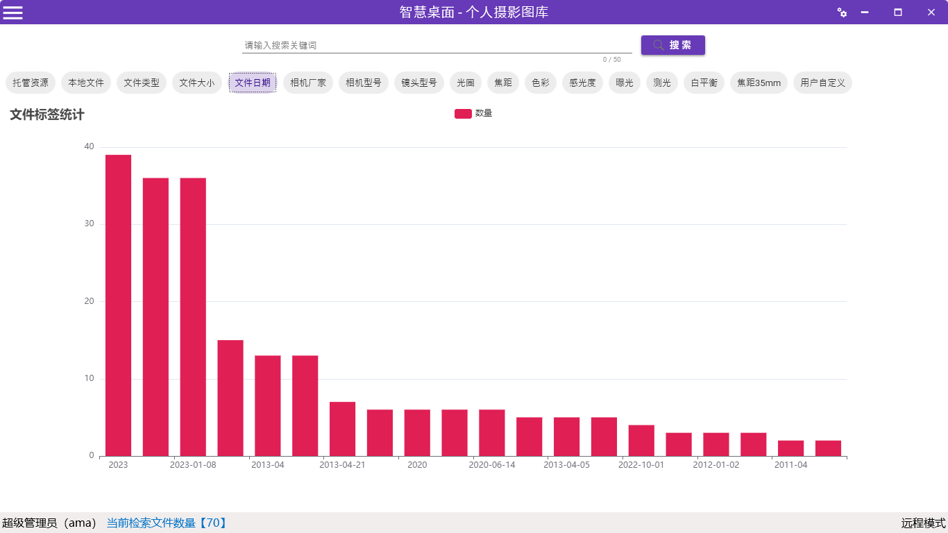The width and height of the screenshot is (948, 533).
Task: Pick the 镜头型号 filter chip
Action: [419, 83]
